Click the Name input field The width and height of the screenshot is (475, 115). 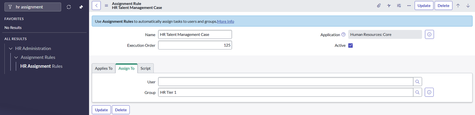195,34
